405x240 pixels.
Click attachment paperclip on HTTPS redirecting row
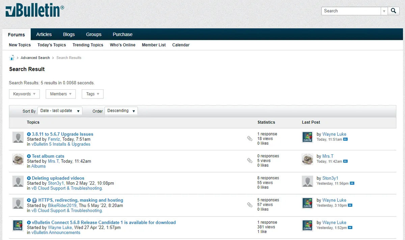pos(250,205)
